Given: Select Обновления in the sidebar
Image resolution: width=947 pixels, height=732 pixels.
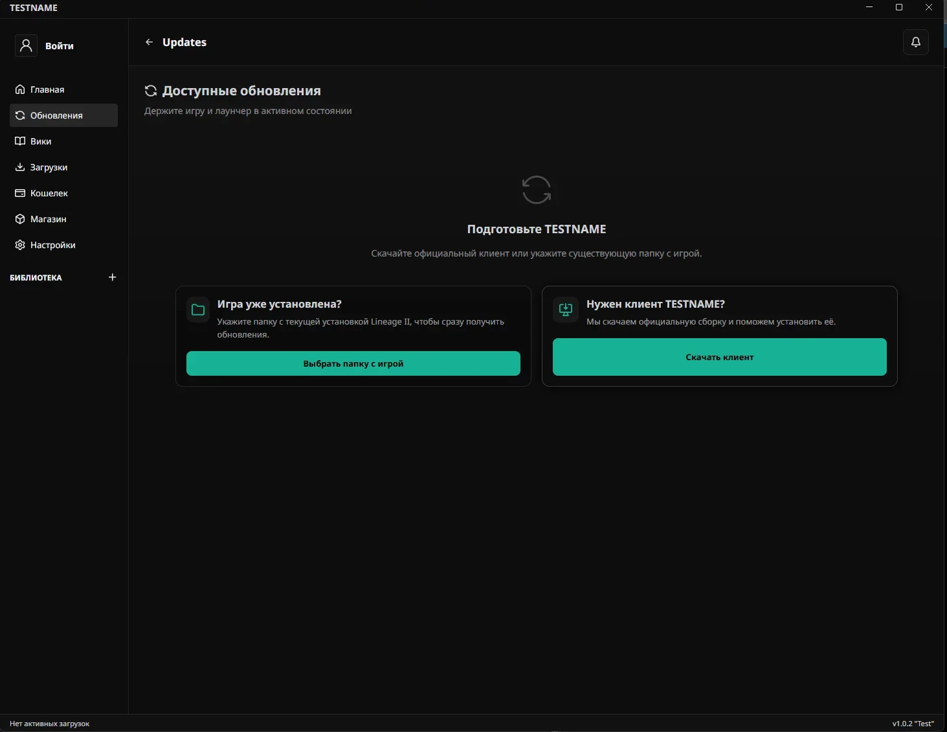Looking at the screenshot, I should (63, 115).
